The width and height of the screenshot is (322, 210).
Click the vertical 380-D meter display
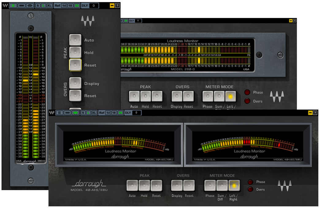tap(31, 98)
